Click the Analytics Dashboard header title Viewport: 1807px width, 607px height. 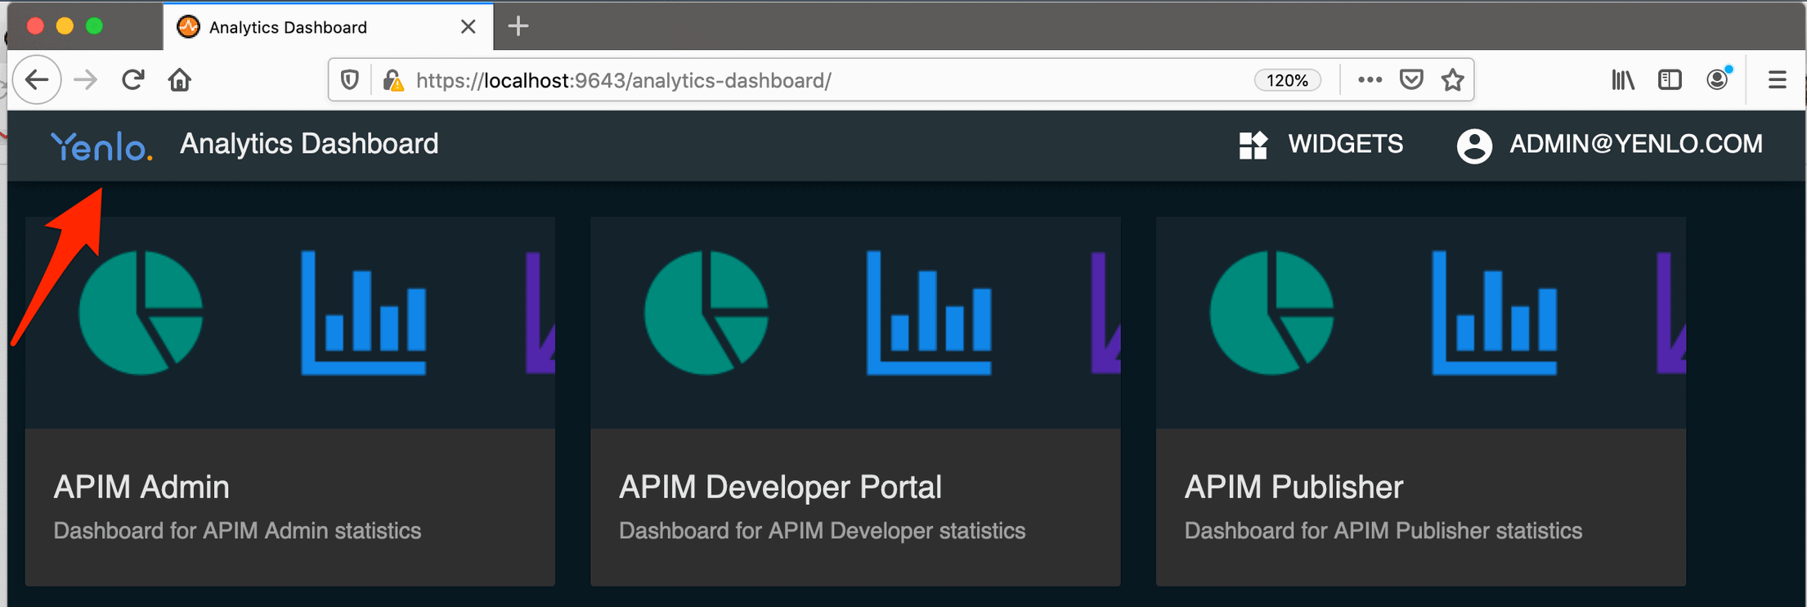point(309,144)
